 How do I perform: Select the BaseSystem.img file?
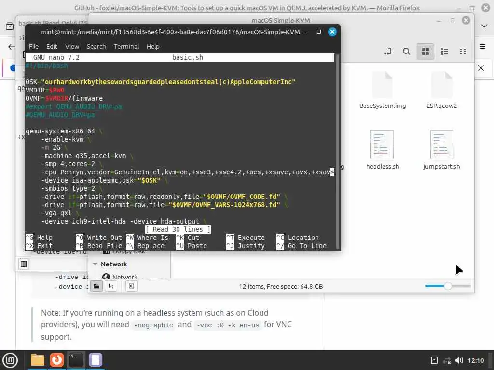pyautogui.click(x=383, y=91)
